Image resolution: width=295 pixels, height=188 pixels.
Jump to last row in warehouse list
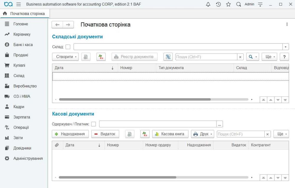coord(285,100)
